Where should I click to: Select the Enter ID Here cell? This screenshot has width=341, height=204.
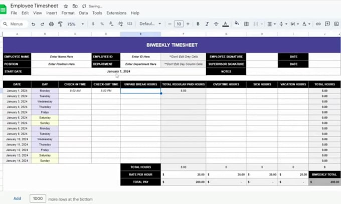point(140,56)
